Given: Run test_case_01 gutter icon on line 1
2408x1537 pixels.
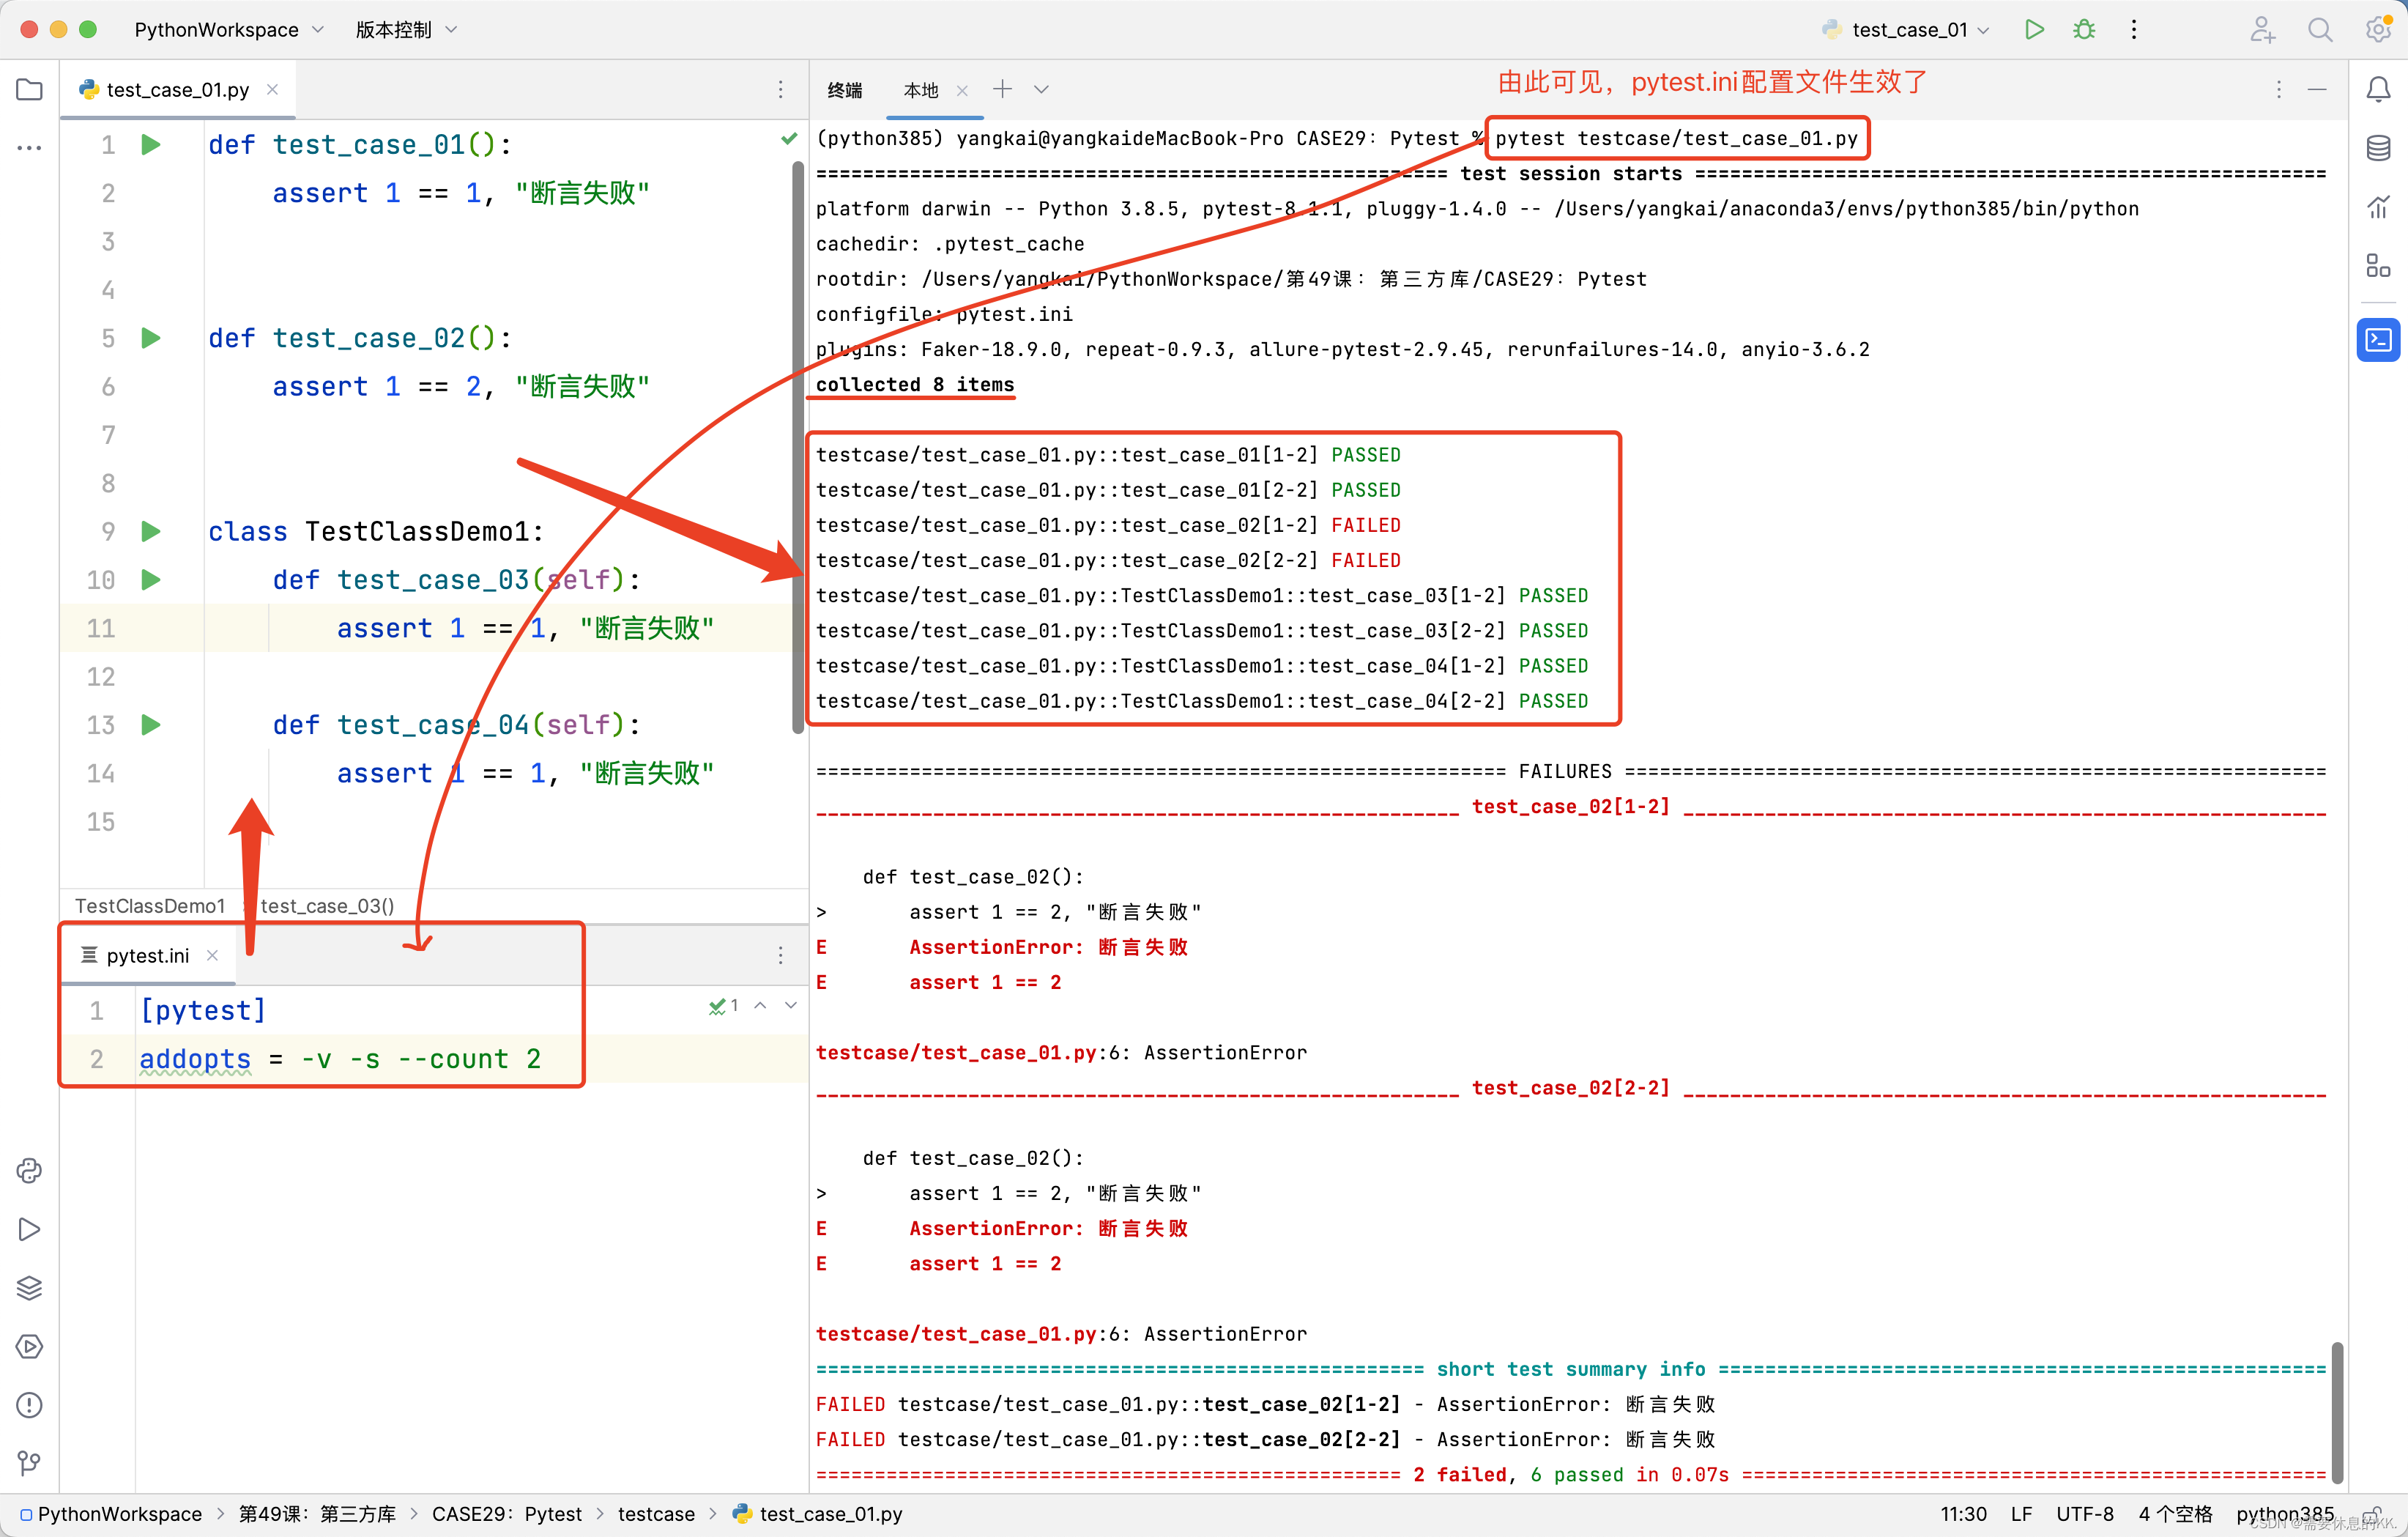Looking at the screenshot, I should tap(151, 145).
